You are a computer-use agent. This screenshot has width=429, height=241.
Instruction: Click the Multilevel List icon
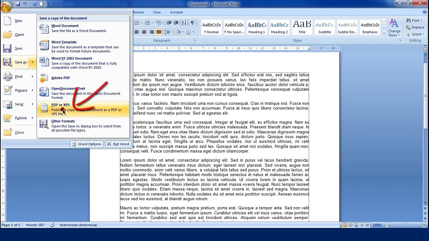coord(159,23)
